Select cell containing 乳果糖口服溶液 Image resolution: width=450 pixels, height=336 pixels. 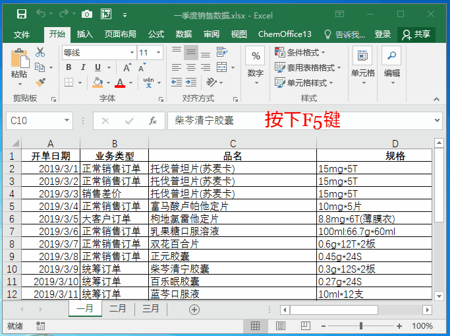[x=233, y=232]
